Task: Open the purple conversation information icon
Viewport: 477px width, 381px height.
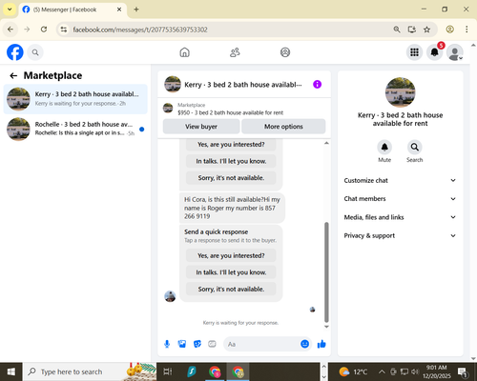Action: coord(317,85)
